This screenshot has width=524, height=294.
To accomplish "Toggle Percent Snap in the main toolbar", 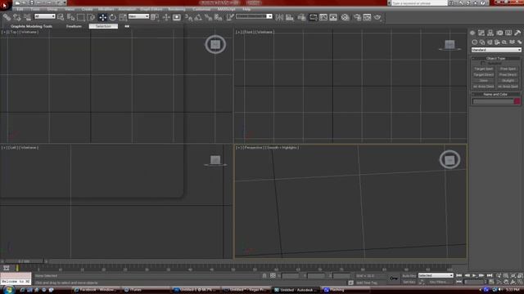I will click(208, 17).
